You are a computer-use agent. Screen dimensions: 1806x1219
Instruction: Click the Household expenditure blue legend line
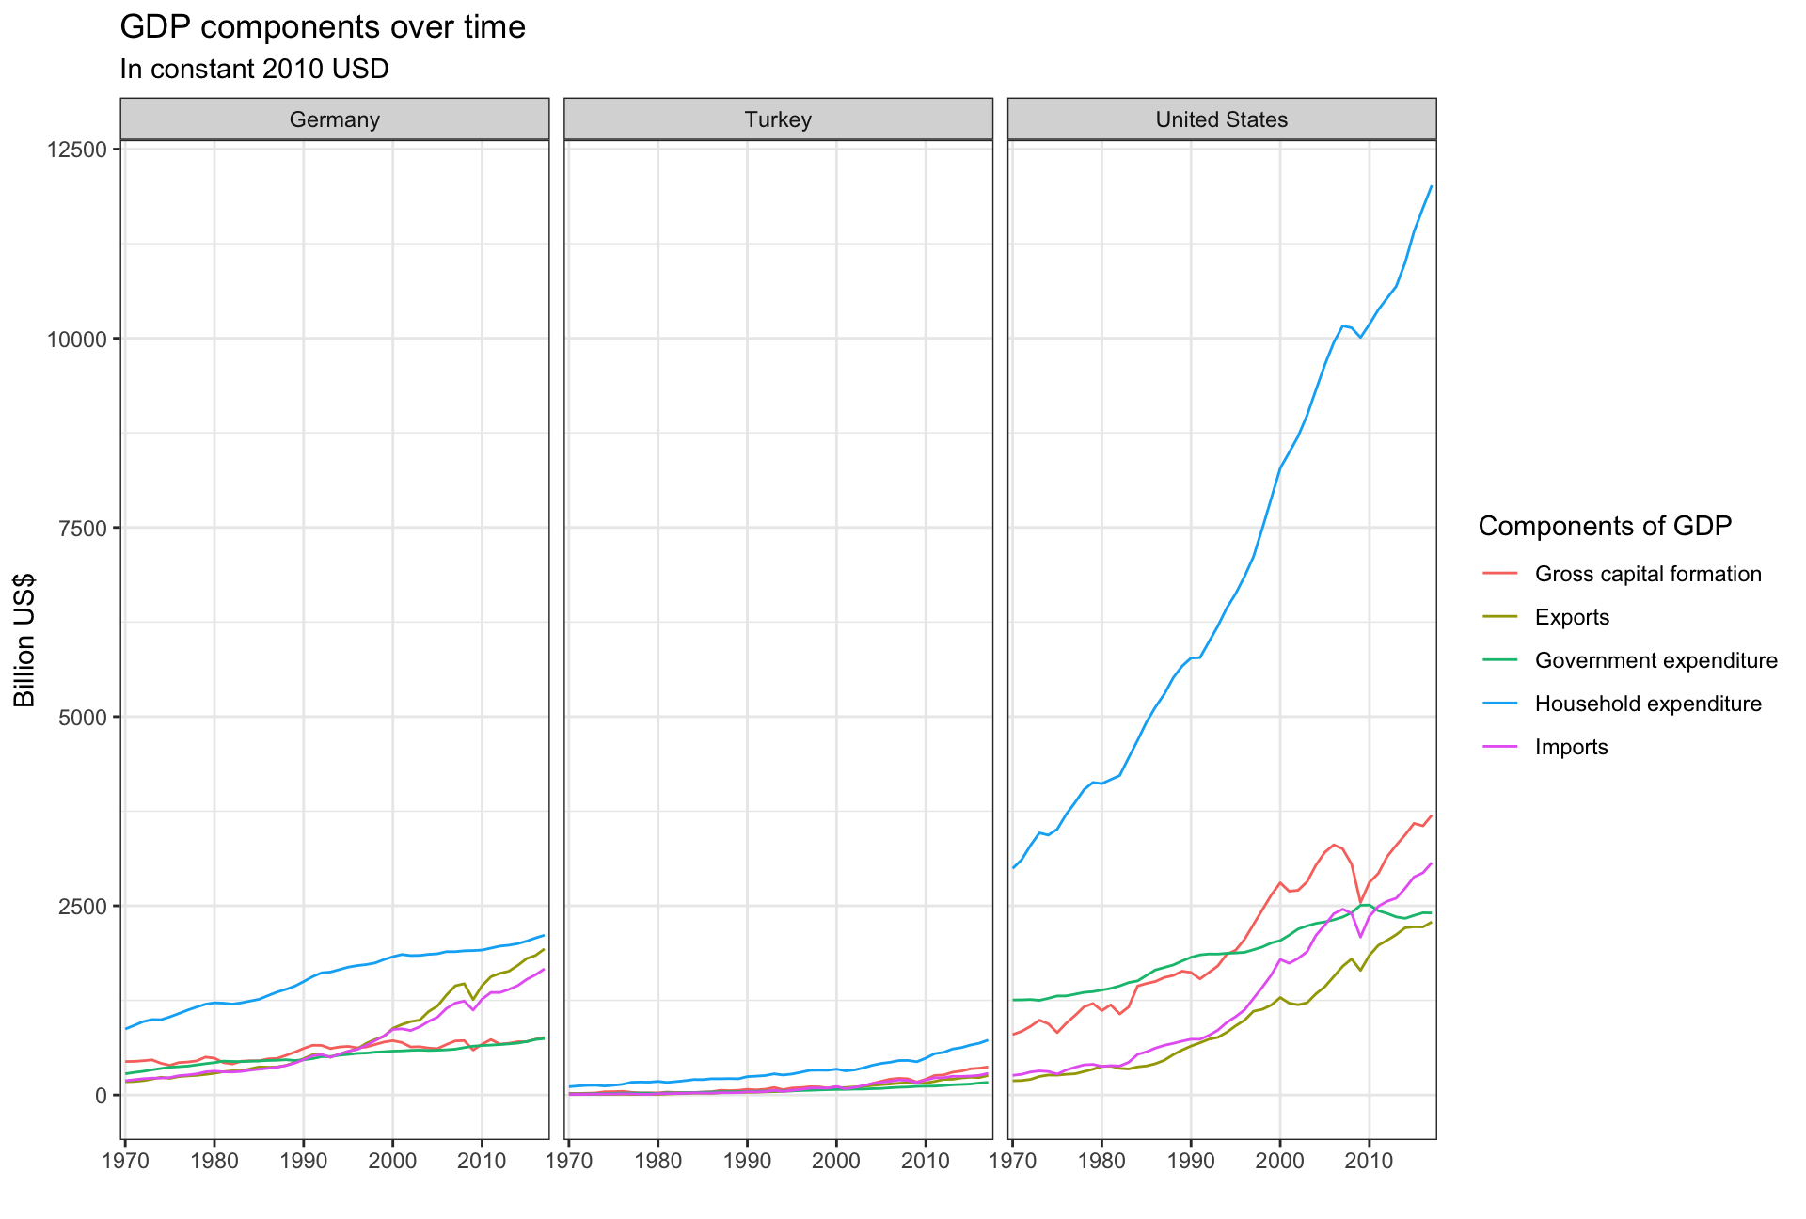click(x=1499, y=704)
